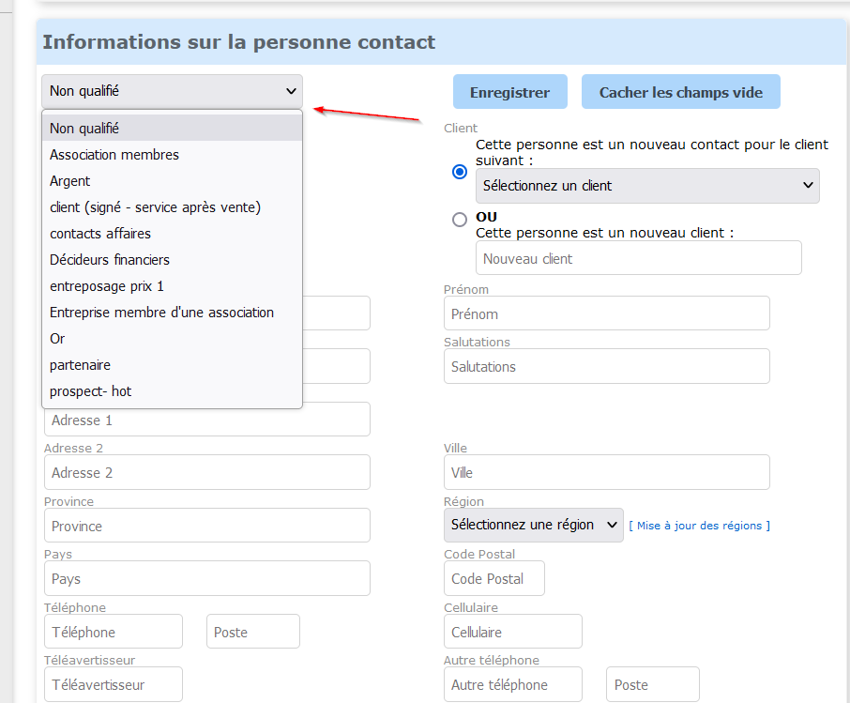Image resolution: width=850 pixels, height=703 pixels.
Task: Select the 'partenaire' list option
Action: (x=81, y=365)
